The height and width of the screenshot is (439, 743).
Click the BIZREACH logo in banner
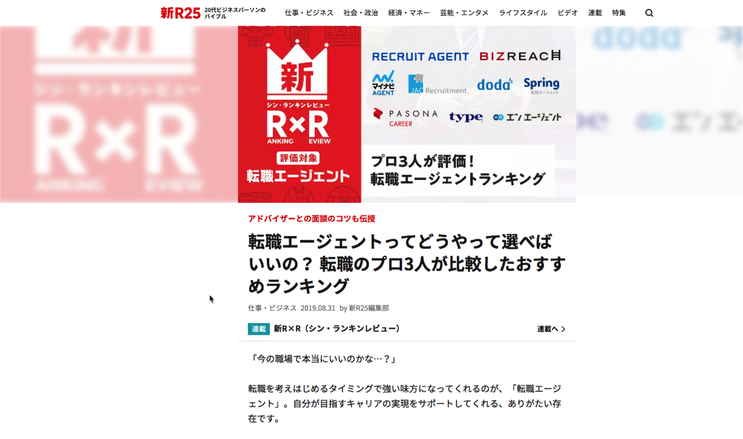520,56
